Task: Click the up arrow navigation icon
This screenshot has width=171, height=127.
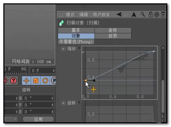Action: [x=134, y=14]
